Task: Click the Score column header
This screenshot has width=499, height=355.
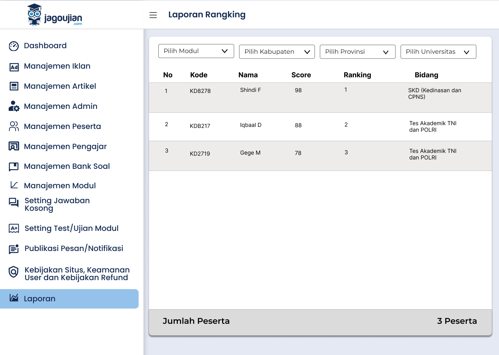Action: coord(301,75)
